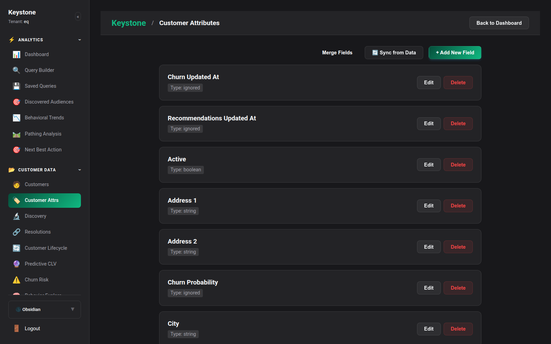Viewport: 551px width, 344px height.
Task: Open Customer Lifecycle in sidebar
Action: (44, 248)
